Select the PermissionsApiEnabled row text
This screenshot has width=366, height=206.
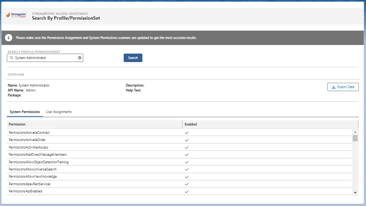coord(25,191)
